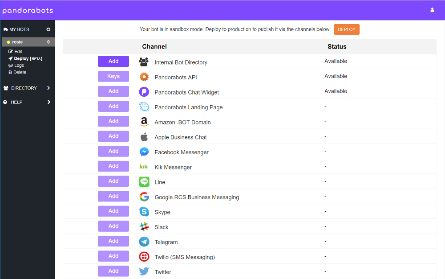Click the rosie bot count badge

point(48,42)
